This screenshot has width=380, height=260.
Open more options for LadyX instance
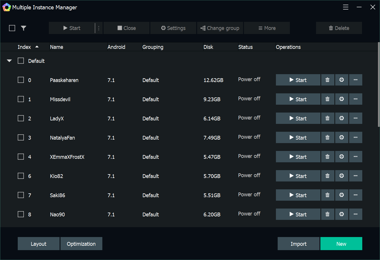click(356, 118)
